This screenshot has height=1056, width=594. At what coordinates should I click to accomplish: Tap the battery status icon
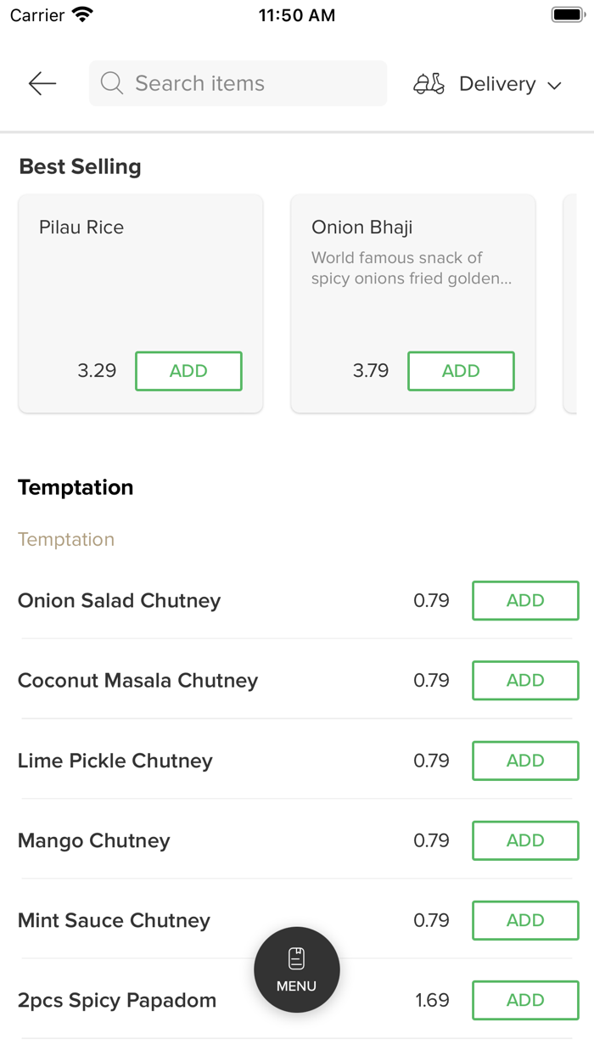[567, 15]
